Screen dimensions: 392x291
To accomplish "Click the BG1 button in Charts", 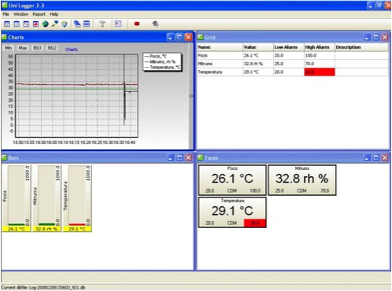I will pos(37,48).
